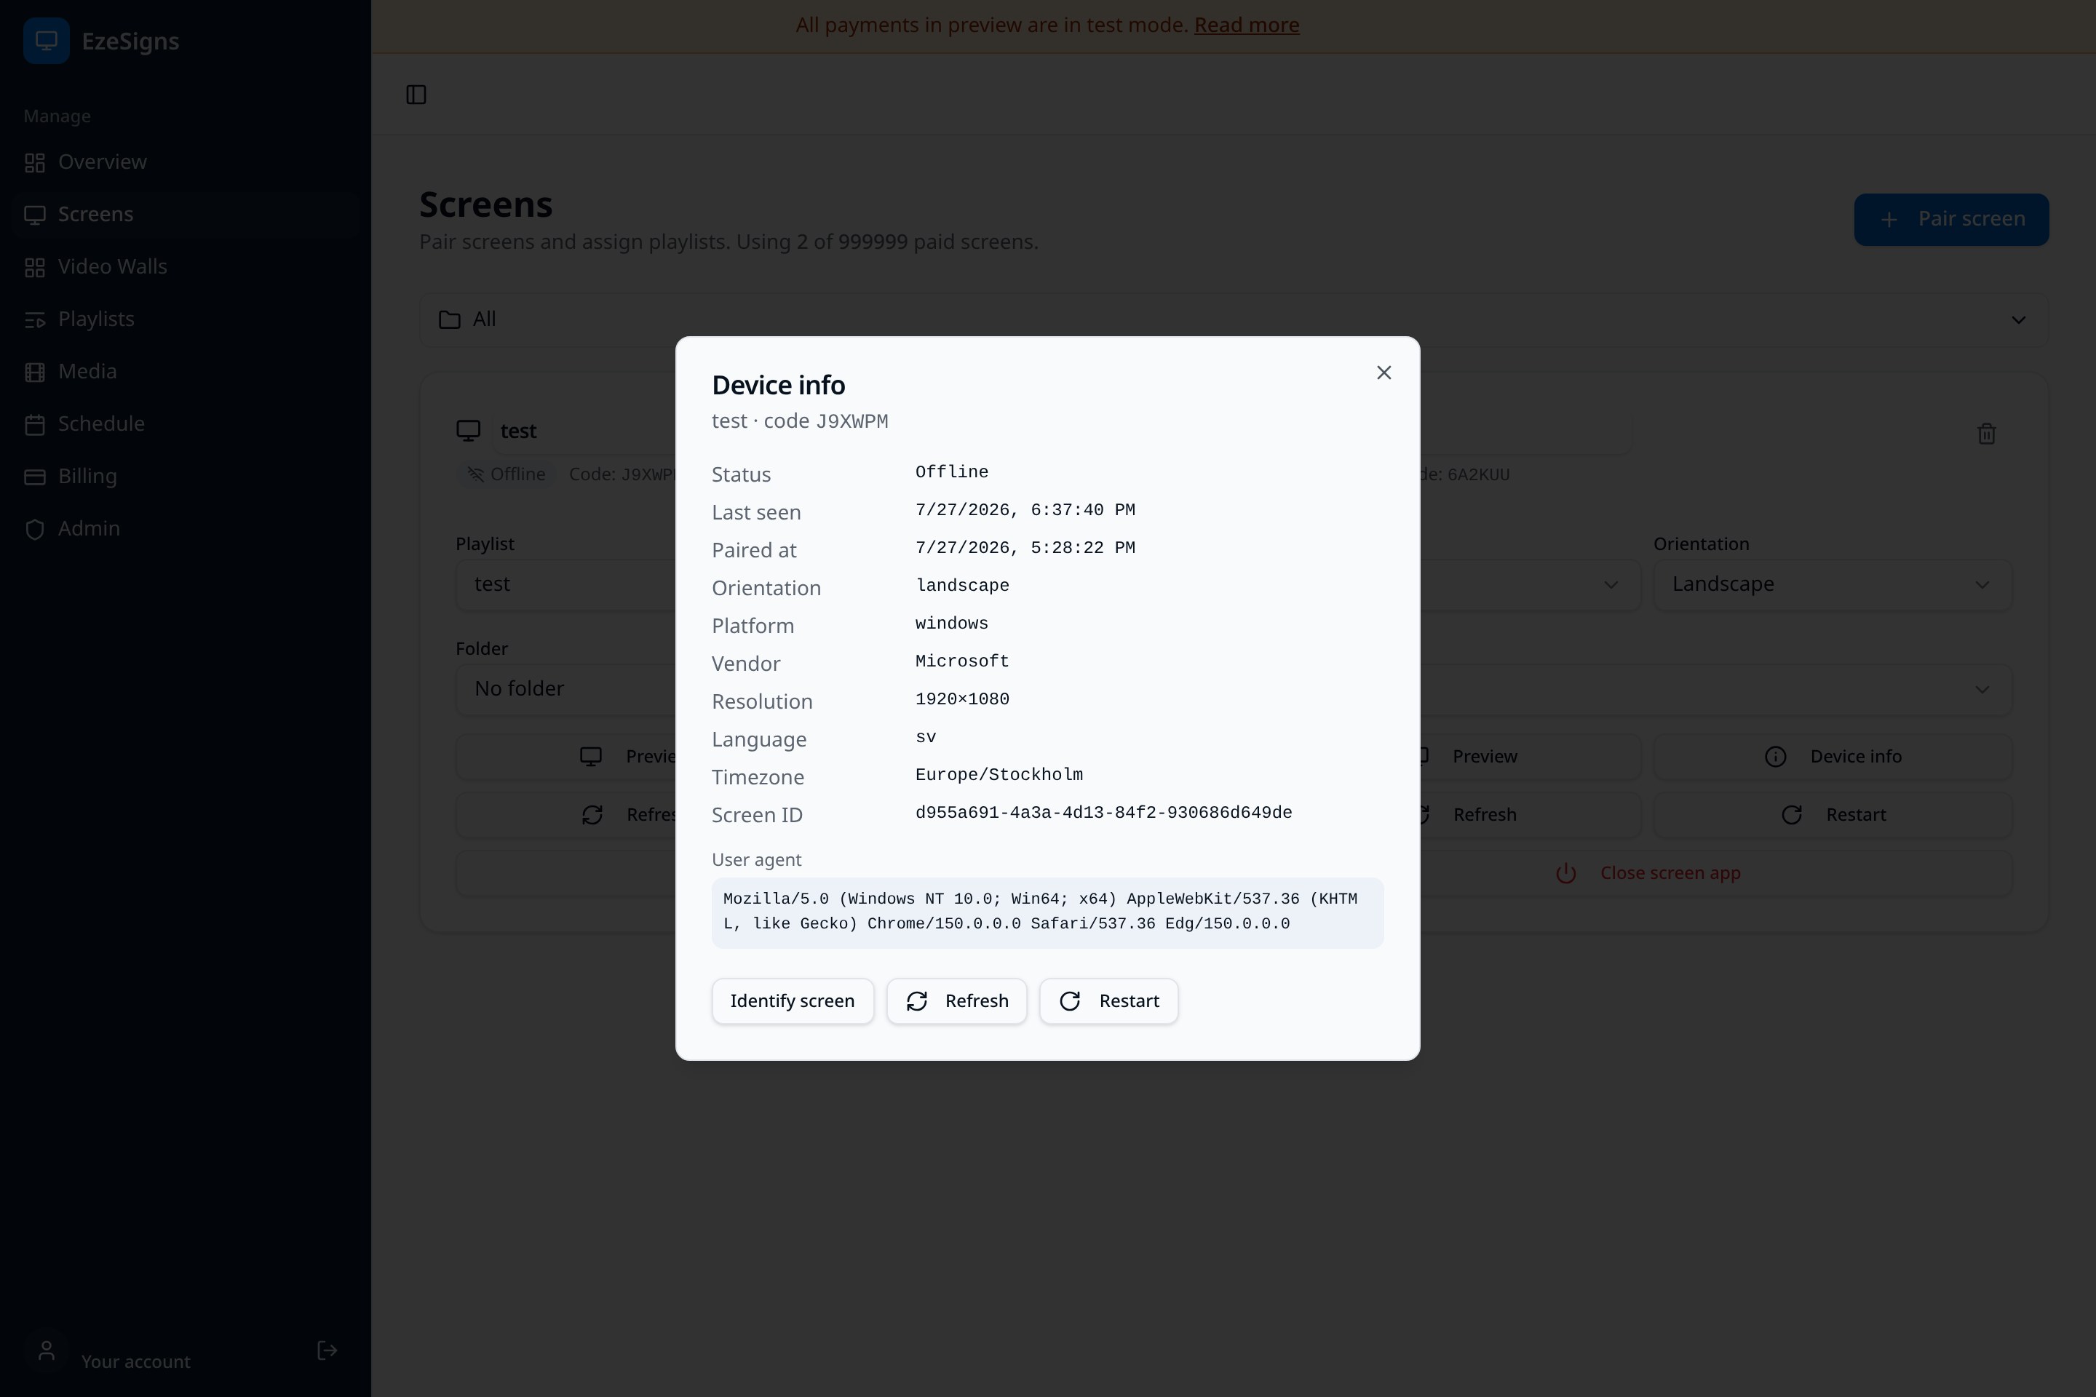The height and width of the screenshot is (1397, 2096).
Task: Open Admin in sidebar
Action: tap(186, 529)
